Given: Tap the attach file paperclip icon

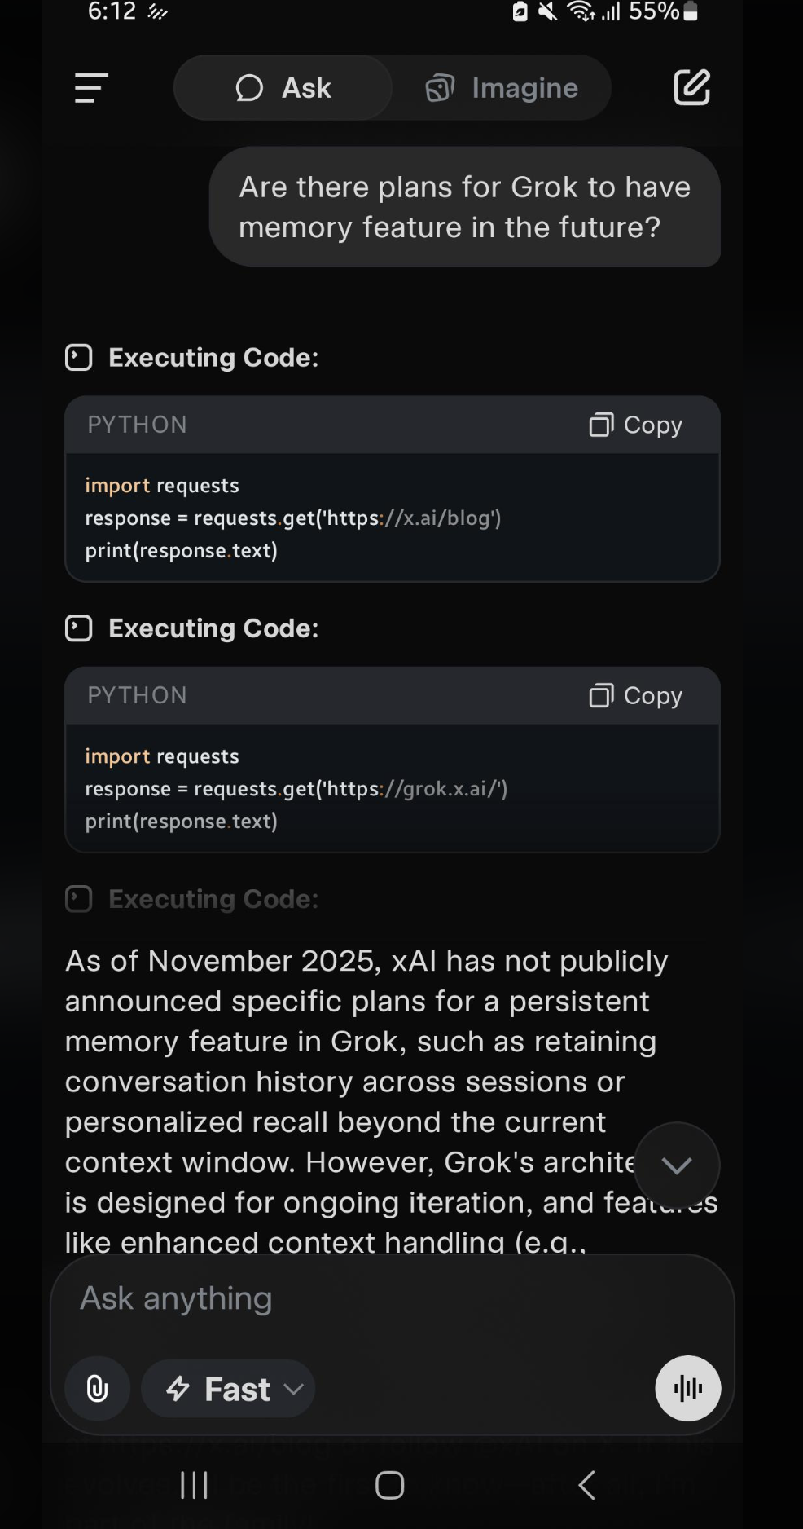Looking at the screenshot, I should [x=98, y=1388].
